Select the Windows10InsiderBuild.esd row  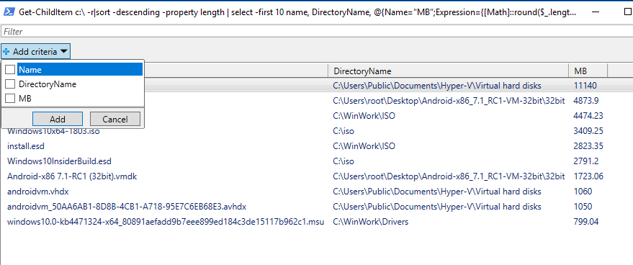[x=317, y=161]
